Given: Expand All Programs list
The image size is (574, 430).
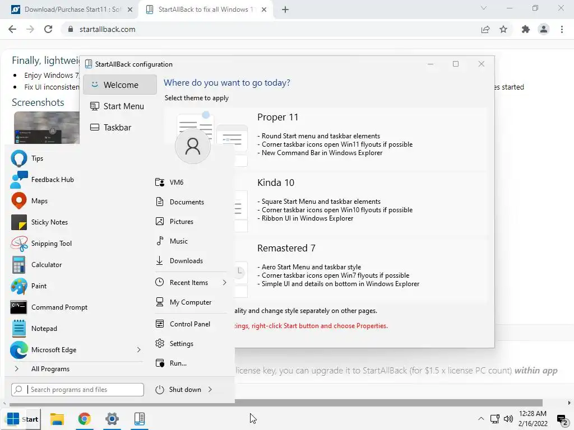Looking at the screenshot, I should [75, 369].
